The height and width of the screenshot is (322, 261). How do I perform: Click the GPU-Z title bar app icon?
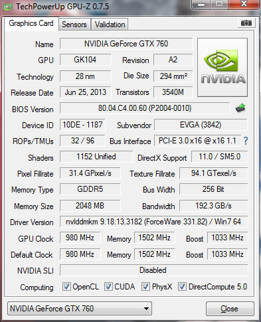(7, 7)
